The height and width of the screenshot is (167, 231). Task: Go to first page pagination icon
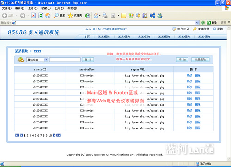tap(17, 135)
